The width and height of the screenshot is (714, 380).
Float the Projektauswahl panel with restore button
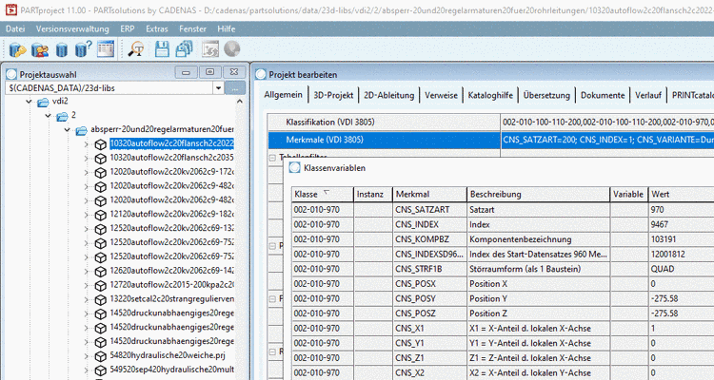click(210, 72)
